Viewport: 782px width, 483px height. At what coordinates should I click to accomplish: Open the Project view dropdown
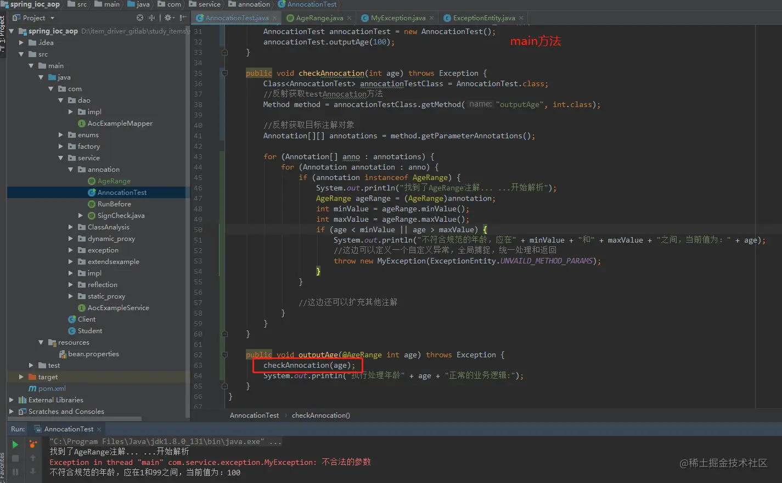34,18
